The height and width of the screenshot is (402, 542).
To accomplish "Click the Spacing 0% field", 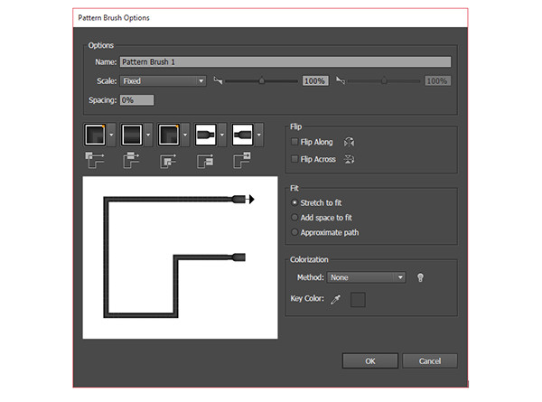I will pos(137,100).
